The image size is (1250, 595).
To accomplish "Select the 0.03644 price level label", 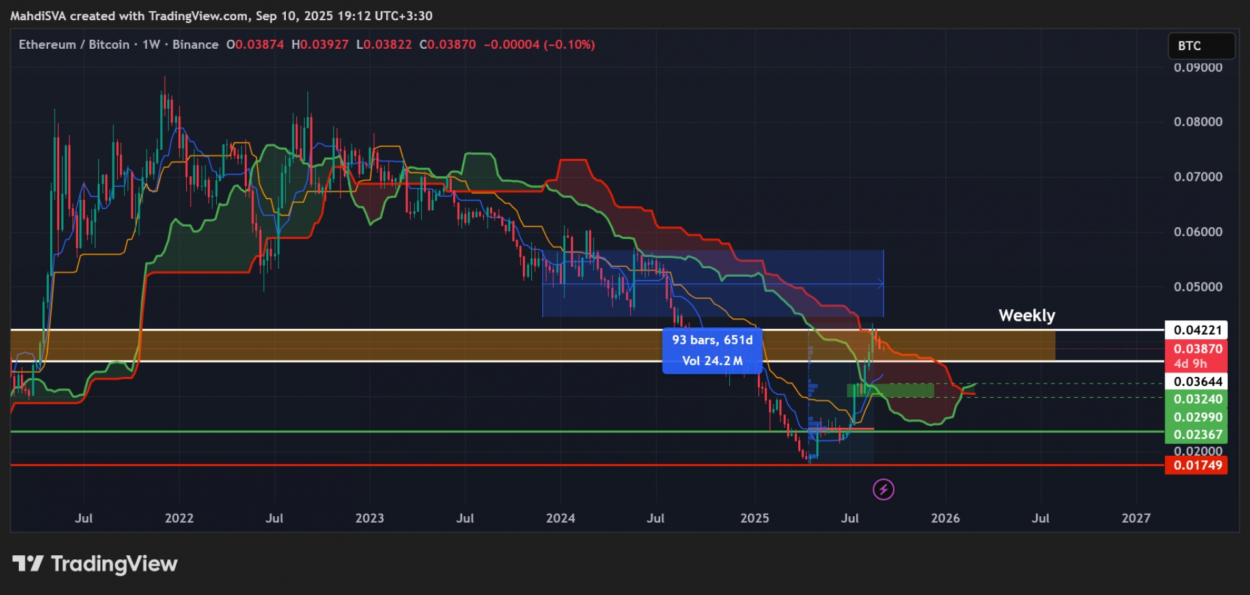I will pyautogui.click(x=1197, y=381).
